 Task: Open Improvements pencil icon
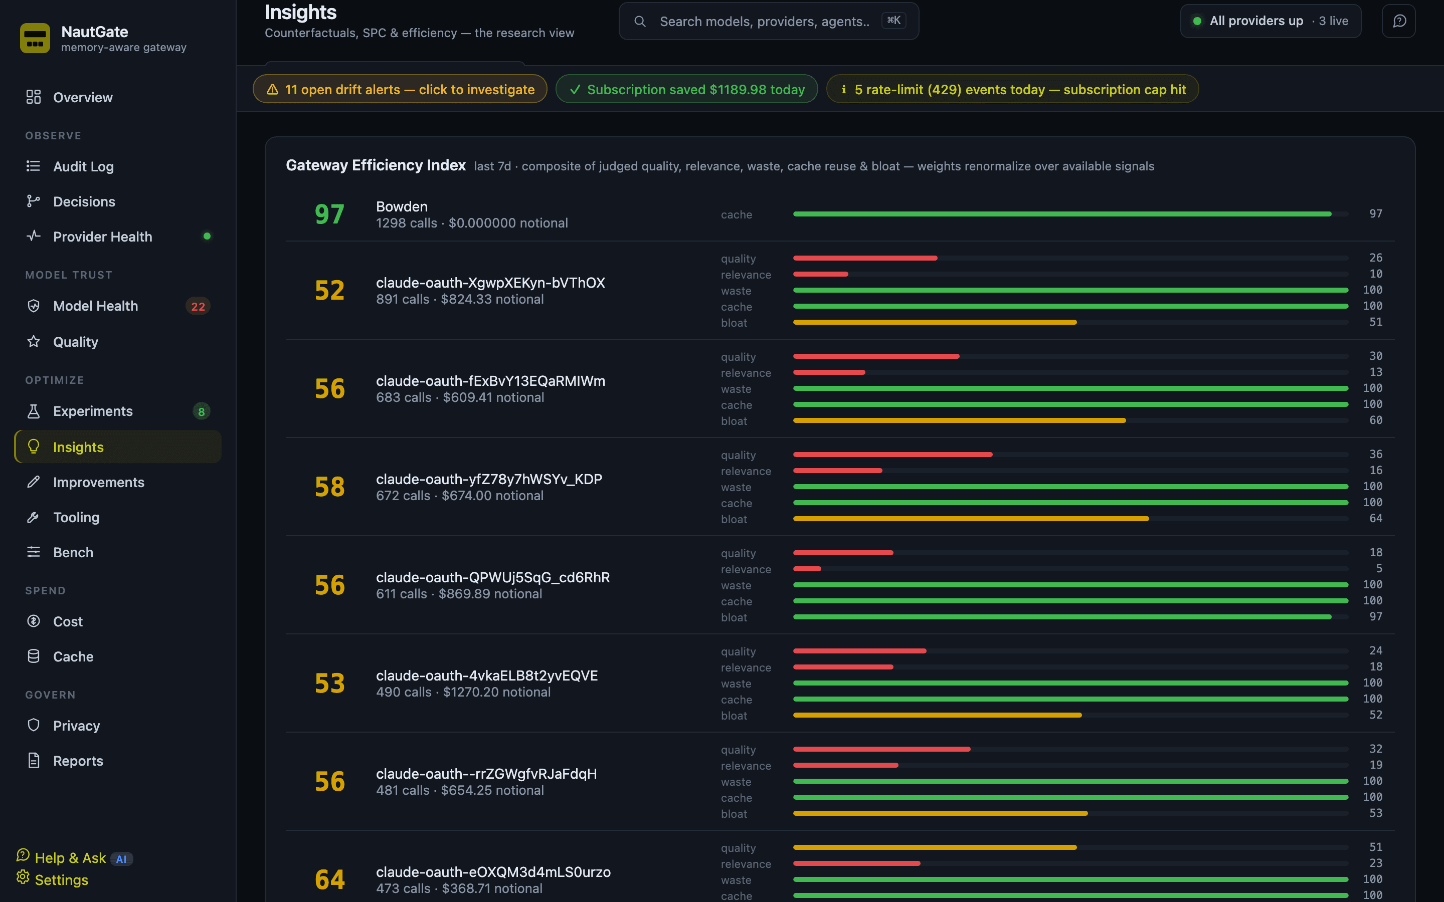point(34,482)
